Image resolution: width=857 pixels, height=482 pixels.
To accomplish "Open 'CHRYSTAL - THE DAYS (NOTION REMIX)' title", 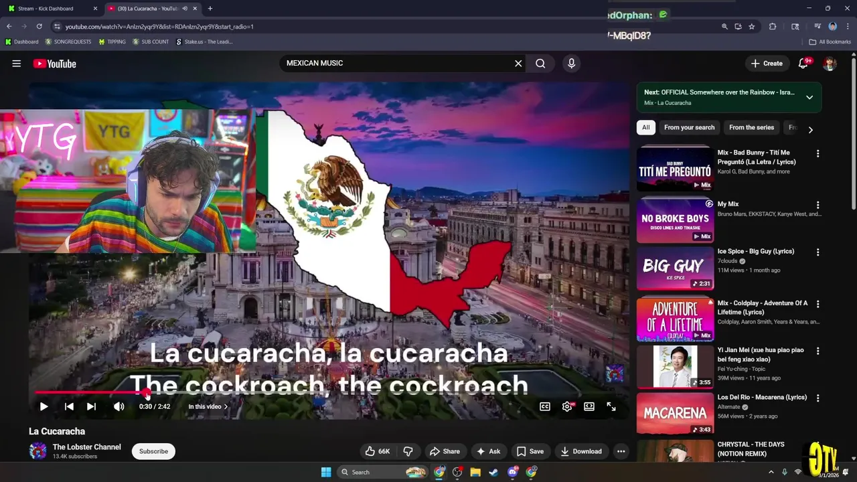I will (751, 449).
